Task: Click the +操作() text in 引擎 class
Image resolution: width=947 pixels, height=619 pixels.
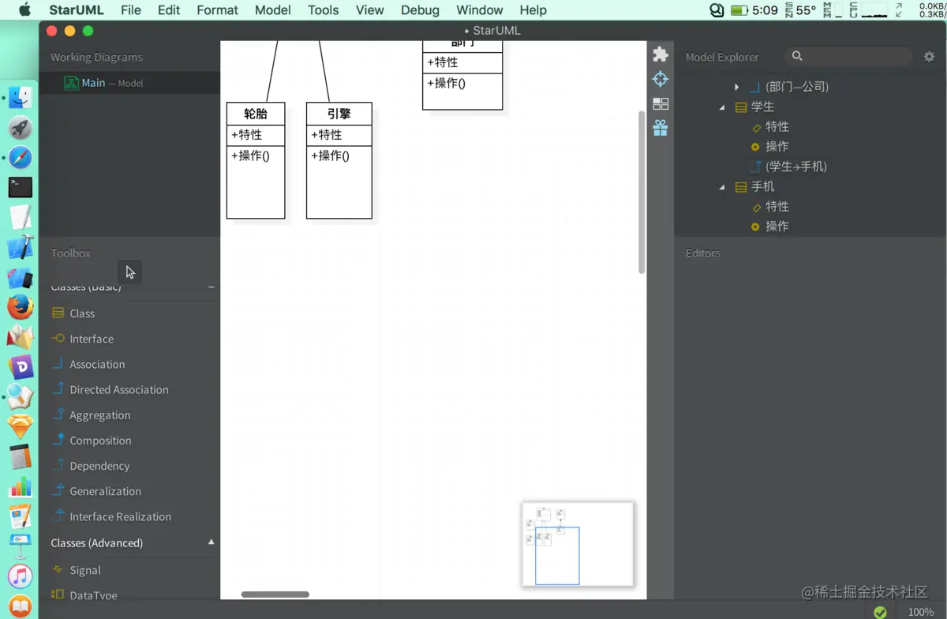Action: click(x=331, y=156)
